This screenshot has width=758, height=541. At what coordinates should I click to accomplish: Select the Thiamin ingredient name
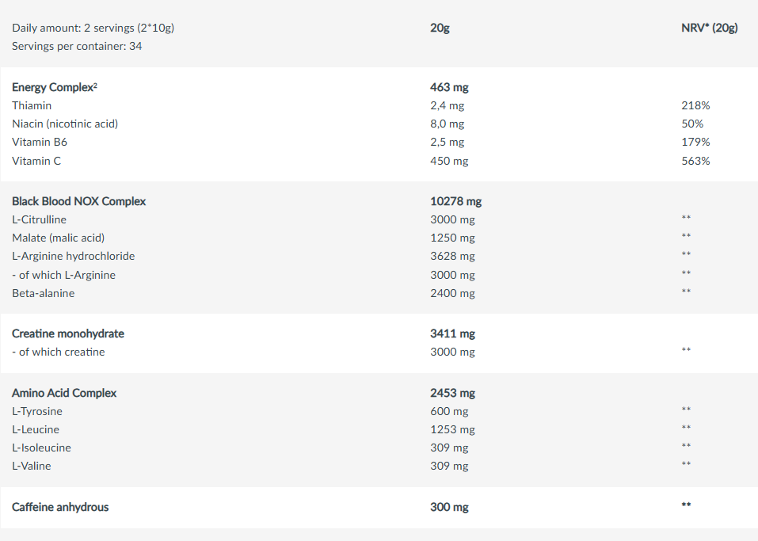(32, 105)
